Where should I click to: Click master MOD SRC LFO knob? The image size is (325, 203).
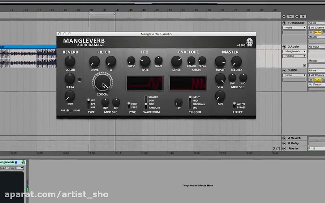[243, 78]
